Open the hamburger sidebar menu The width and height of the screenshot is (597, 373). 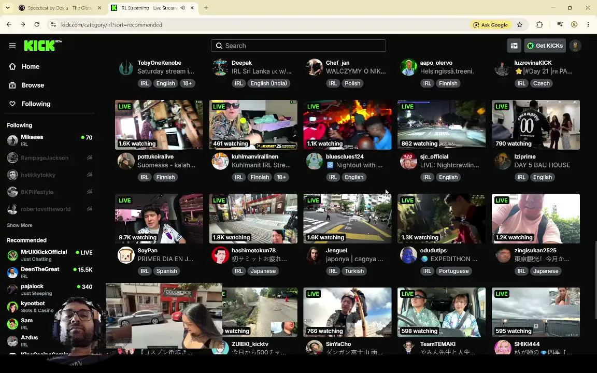coord(12,46)
